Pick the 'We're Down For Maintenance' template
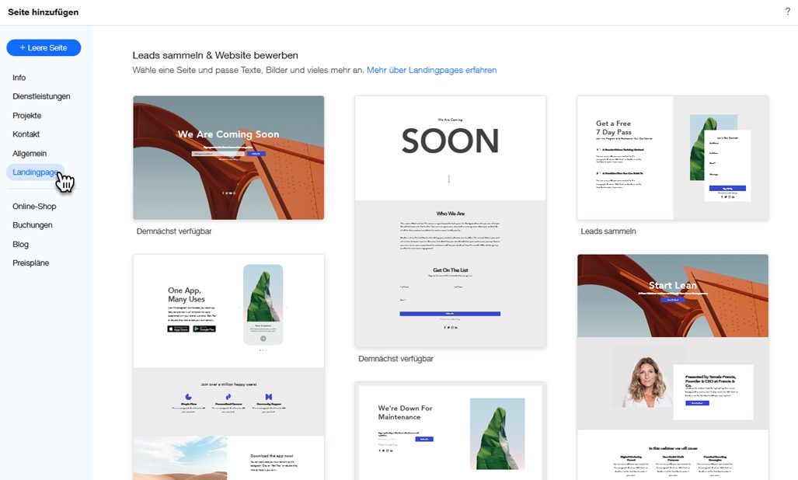This screenshot has height=480, width=798. pyautogui.click(x=450, y=431)
